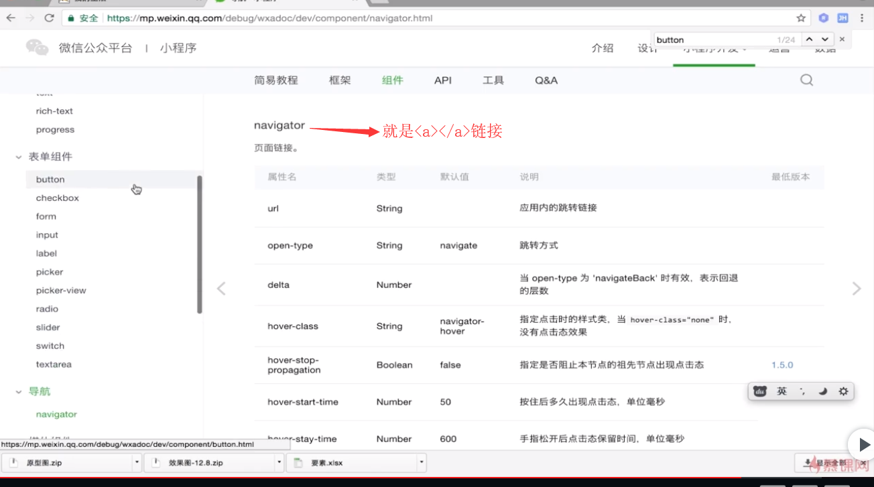Click the 'hover-class' attribute name cell
The width and height of the screenshot is (874, 487).
pyautogui.click(x=293, y=326)
